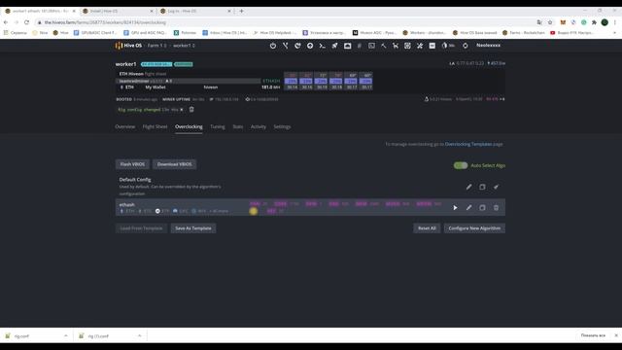Viewport: 622px width, 350px height.
Task: Click the Save As Template button
Action: click(193, 228)
